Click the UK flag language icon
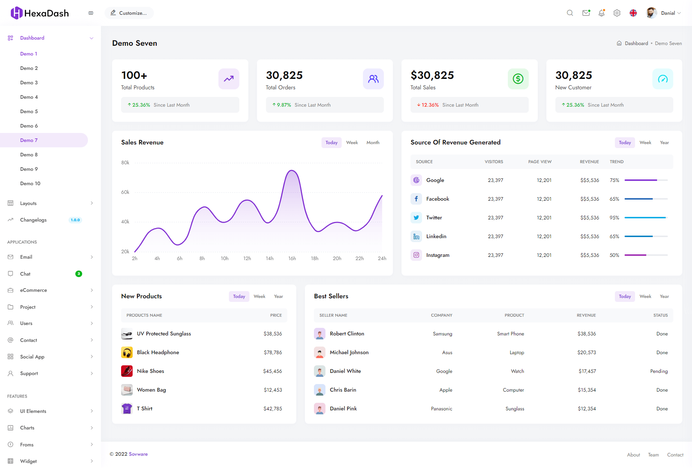The image size is (692, 468). (x=633, y=13)
